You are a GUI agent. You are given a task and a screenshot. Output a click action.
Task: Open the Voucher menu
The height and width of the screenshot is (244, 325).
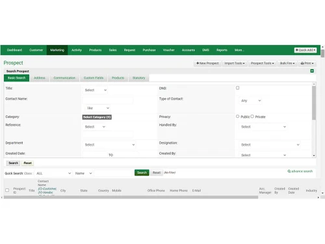(x=169, y=50)
